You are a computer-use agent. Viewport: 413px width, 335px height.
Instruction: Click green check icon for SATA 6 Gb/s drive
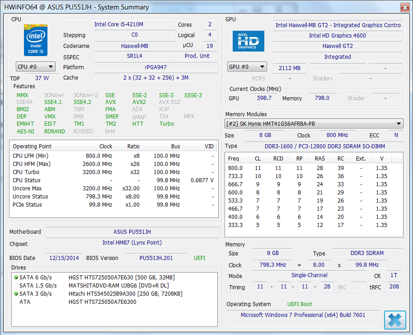[16, 277]
